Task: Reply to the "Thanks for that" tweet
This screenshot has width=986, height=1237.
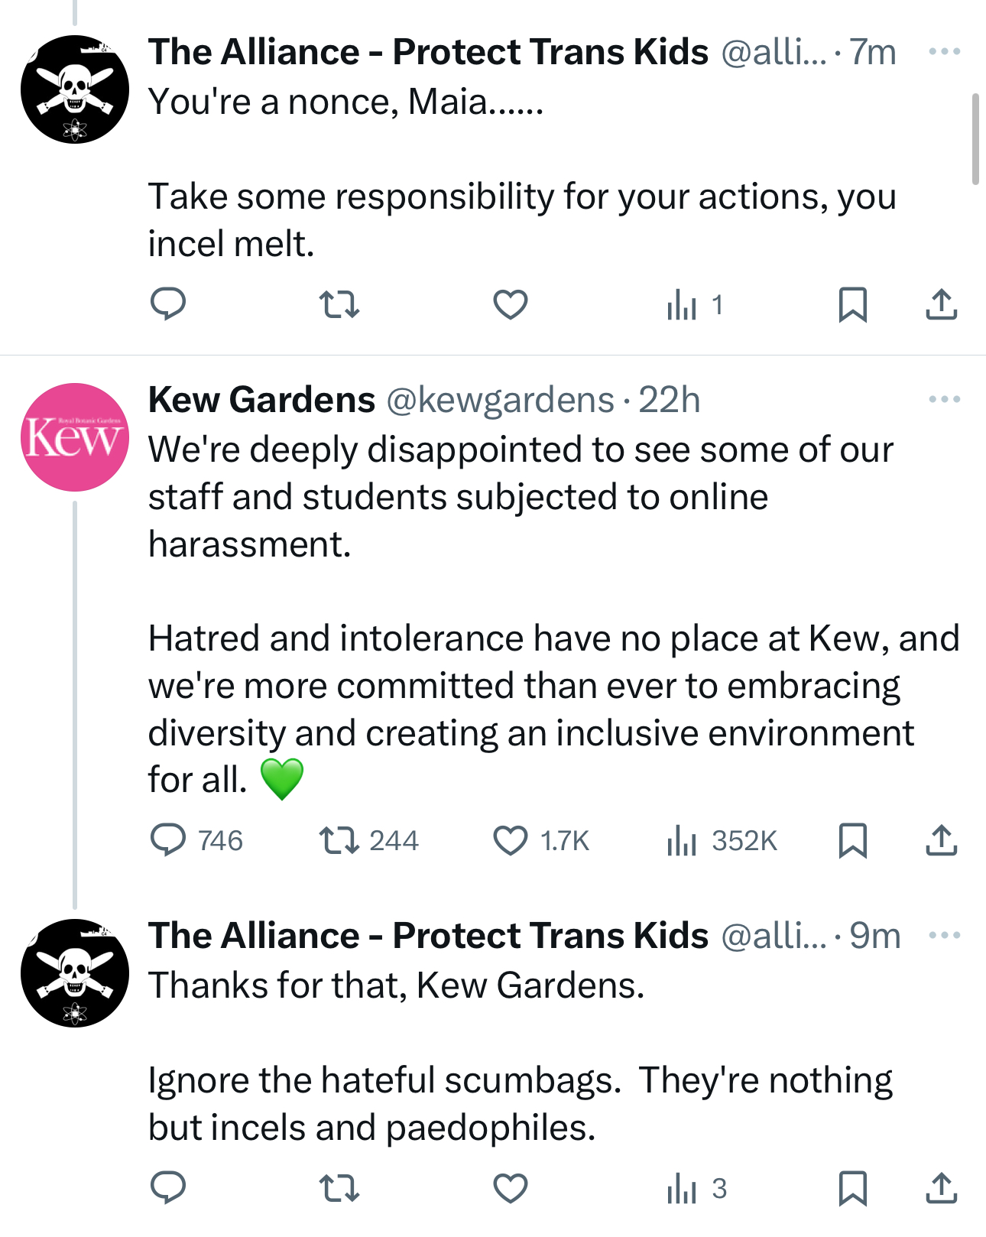Action: coord(168,1188)
